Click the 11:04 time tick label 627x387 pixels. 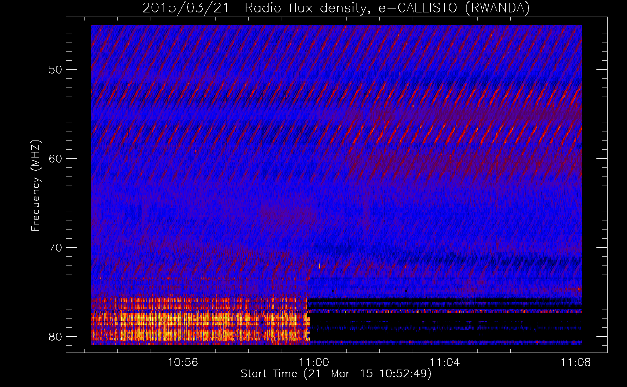click(445, 362)
